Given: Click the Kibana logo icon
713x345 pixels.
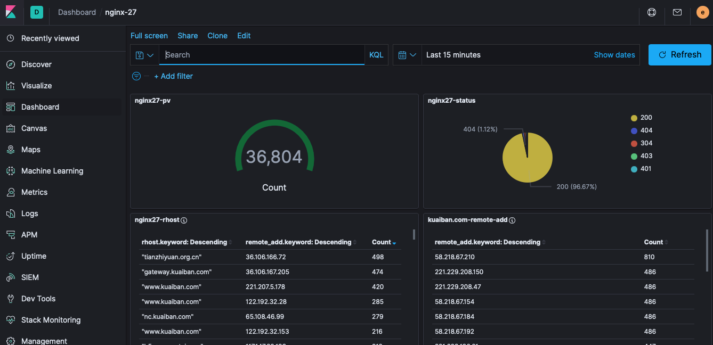Looking at the screenshot, I should coord(11,12).
